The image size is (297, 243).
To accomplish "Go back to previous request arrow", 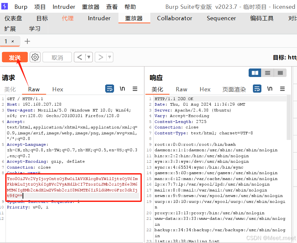I will tap(79, 57).
